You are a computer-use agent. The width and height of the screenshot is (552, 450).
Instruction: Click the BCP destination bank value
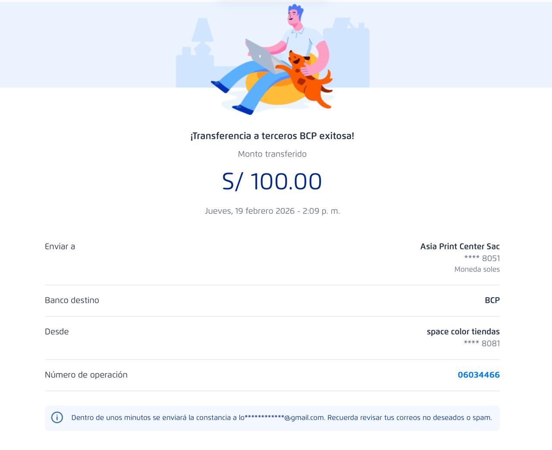(x=492, y=300)
